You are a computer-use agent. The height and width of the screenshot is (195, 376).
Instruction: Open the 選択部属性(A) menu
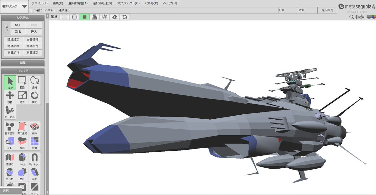coord(78,3)
